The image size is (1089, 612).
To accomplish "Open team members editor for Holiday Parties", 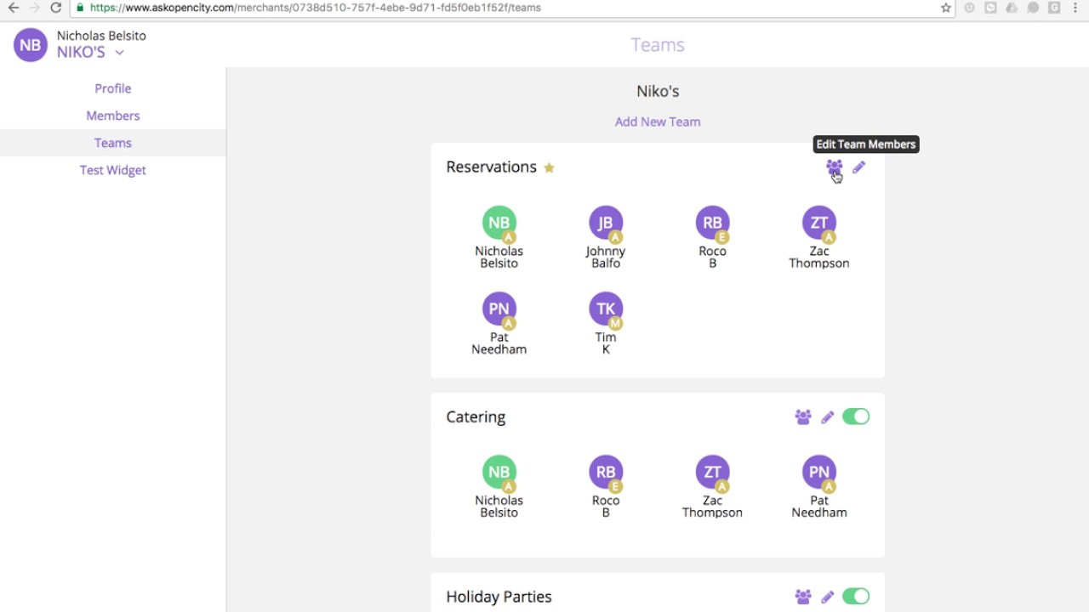I will point(803,597).
